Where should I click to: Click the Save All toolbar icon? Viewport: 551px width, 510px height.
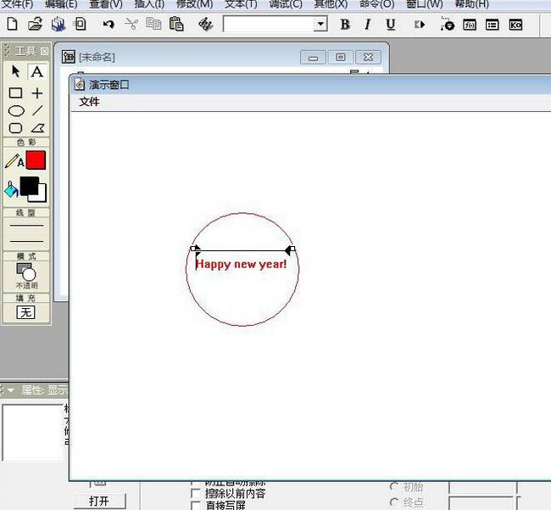pyautogui.click(x=58, y=25)
